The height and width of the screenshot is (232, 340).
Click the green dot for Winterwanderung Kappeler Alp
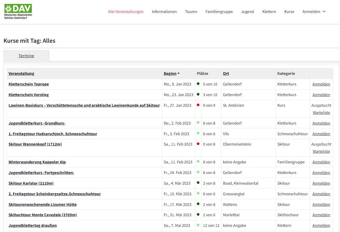pyautogui.click(x=198, y=161)
